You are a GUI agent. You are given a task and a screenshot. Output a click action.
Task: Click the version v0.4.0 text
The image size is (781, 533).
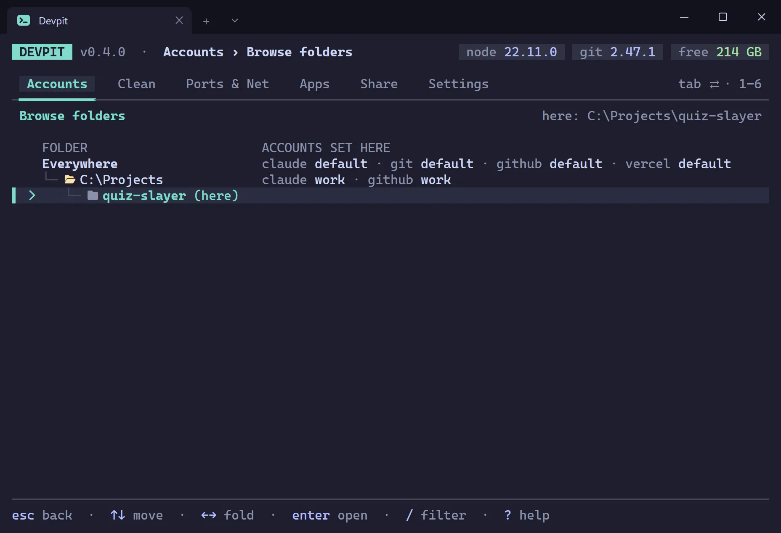pos(103,52)
